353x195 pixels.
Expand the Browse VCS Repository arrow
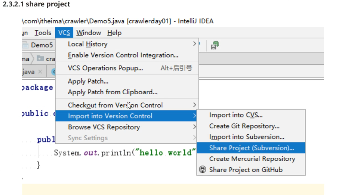[x=194, y=127]
